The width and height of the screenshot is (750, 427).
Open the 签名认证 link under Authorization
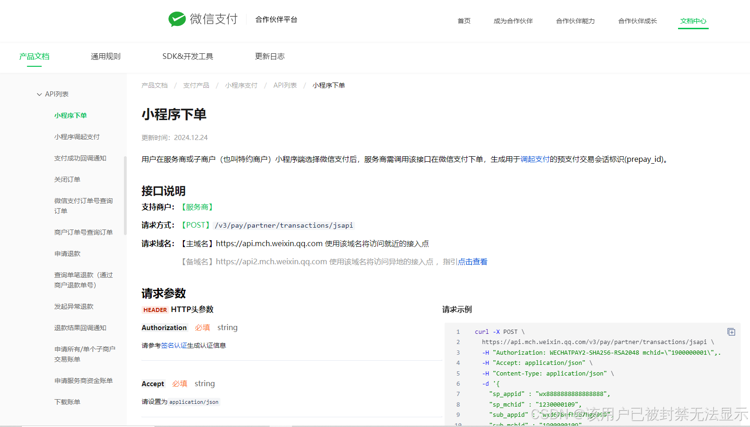point(174,345)
